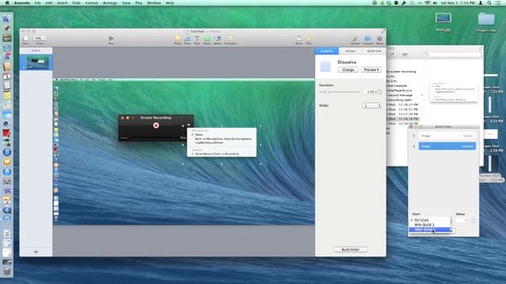Image resolution: width=506 pixels, height=284 pixels.
Task: Click the record button in Screen Recording image
Action: (x=157, y=125)
